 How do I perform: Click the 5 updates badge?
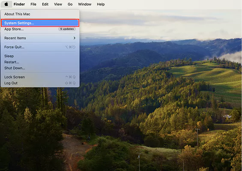pos(67,29)
